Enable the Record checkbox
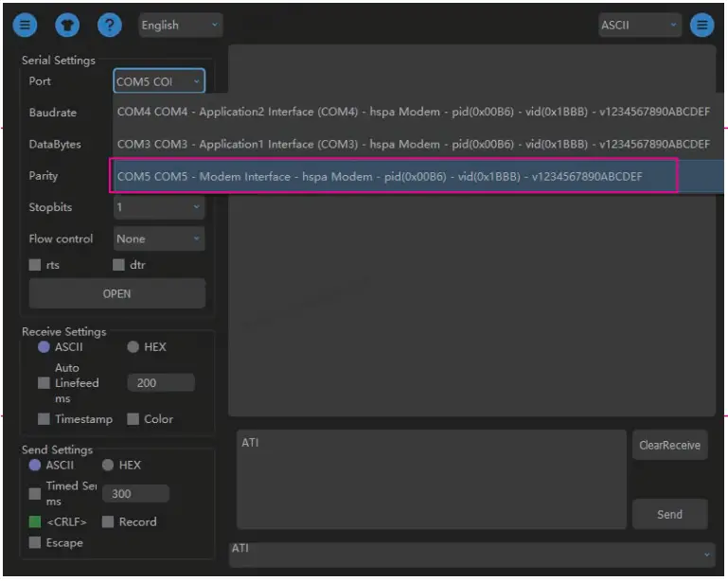This screenshot has width=728, height=581. tap(108, 521)
